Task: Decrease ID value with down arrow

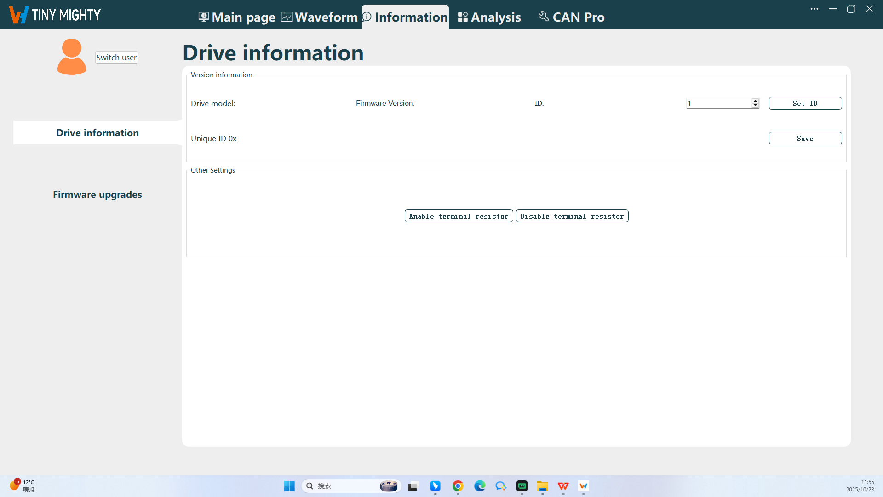Action: click(755, 106)
